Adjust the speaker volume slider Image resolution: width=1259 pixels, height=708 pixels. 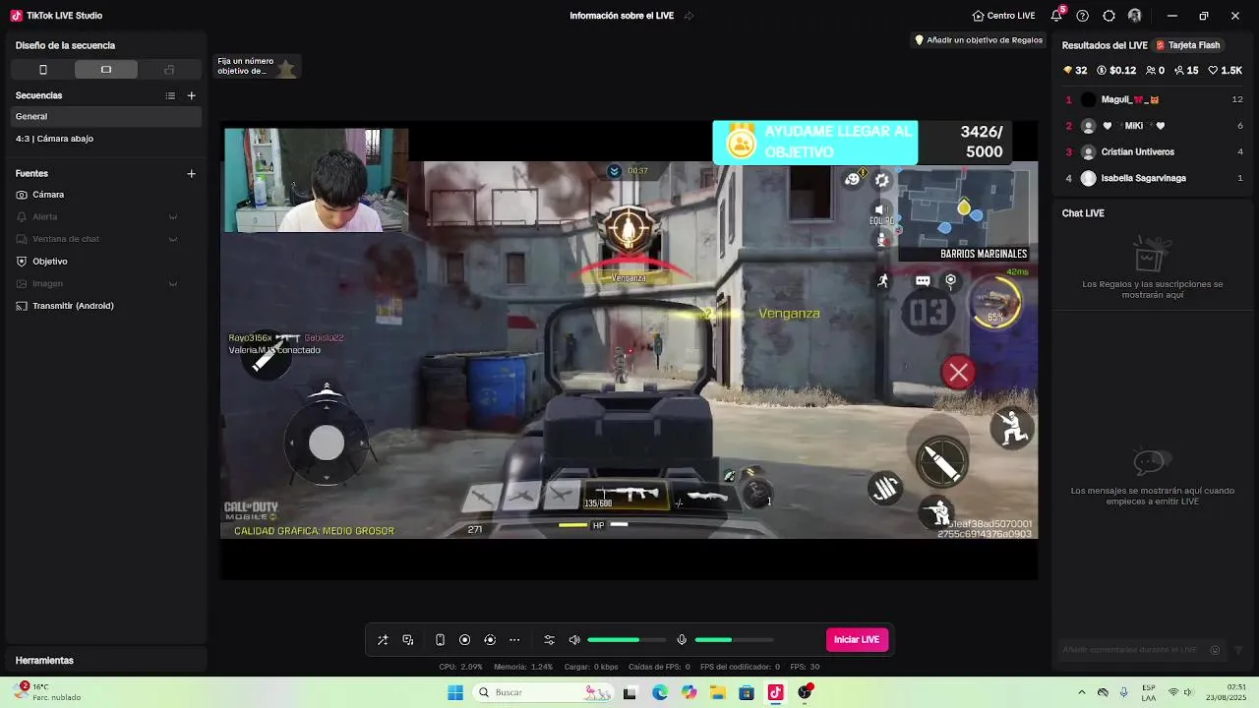(627, 640)
